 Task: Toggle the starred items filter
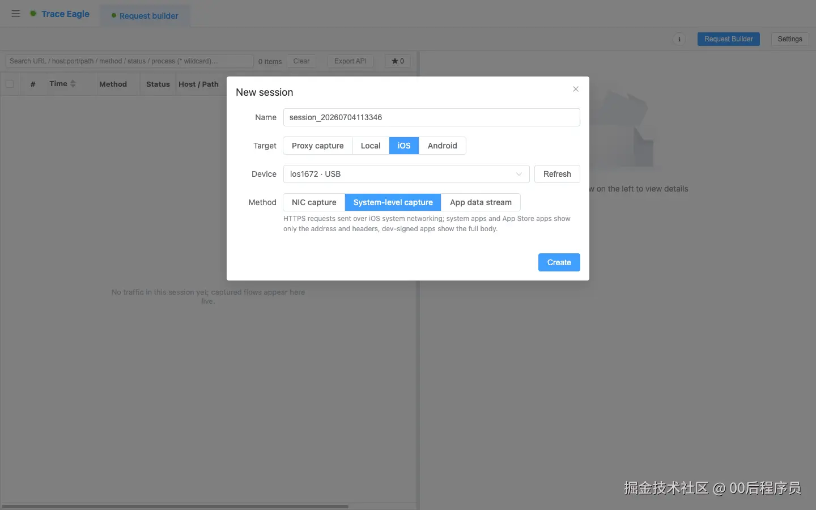coord(398,61)
